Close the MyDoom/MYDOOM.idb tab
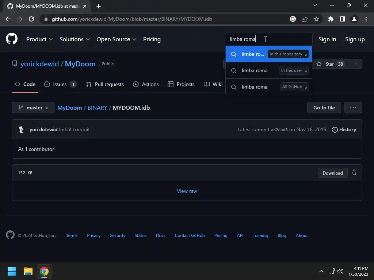 (85, 6)
